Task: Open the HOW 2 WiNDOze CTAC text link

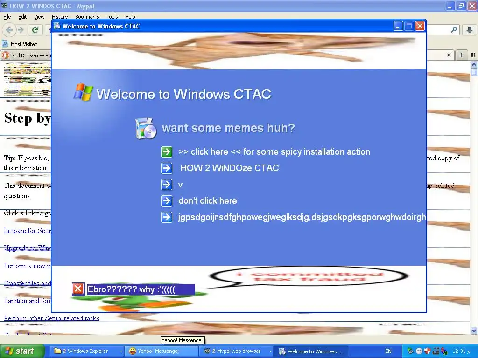Action: [x=230, y=168]
